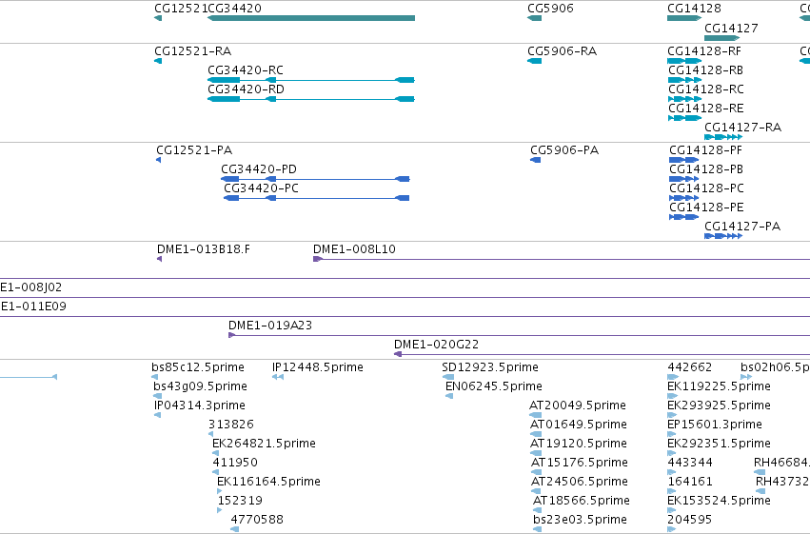Select transcript CG14127-RA

[x=723, y=137]
